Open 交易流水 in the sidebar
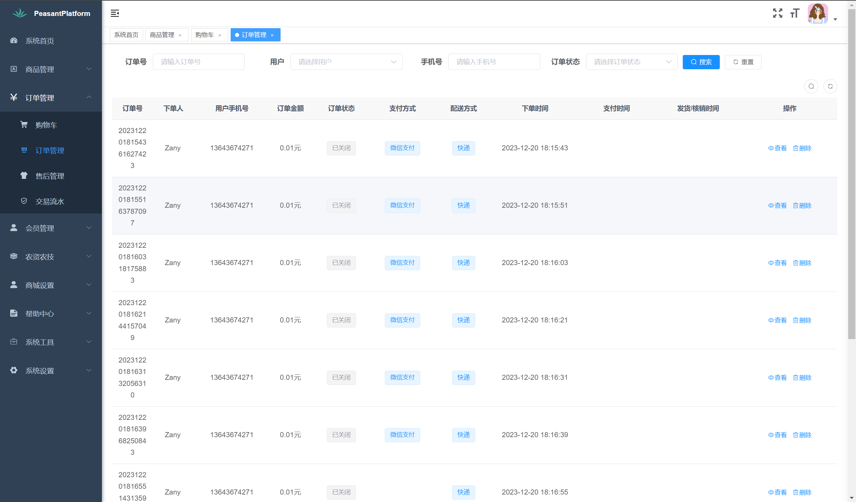This screenshot has height=502, width=856. [51, 201]
